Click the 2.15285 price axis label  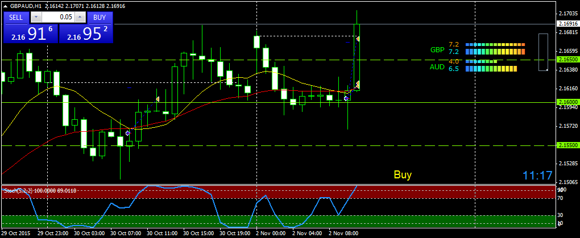click(569, 164)
